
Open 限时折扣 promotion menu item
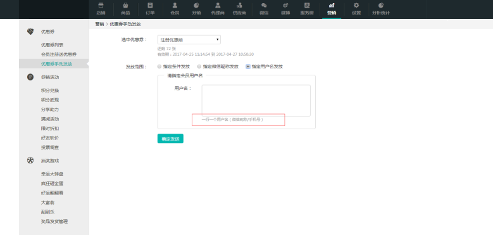click(x=49, y=129)
